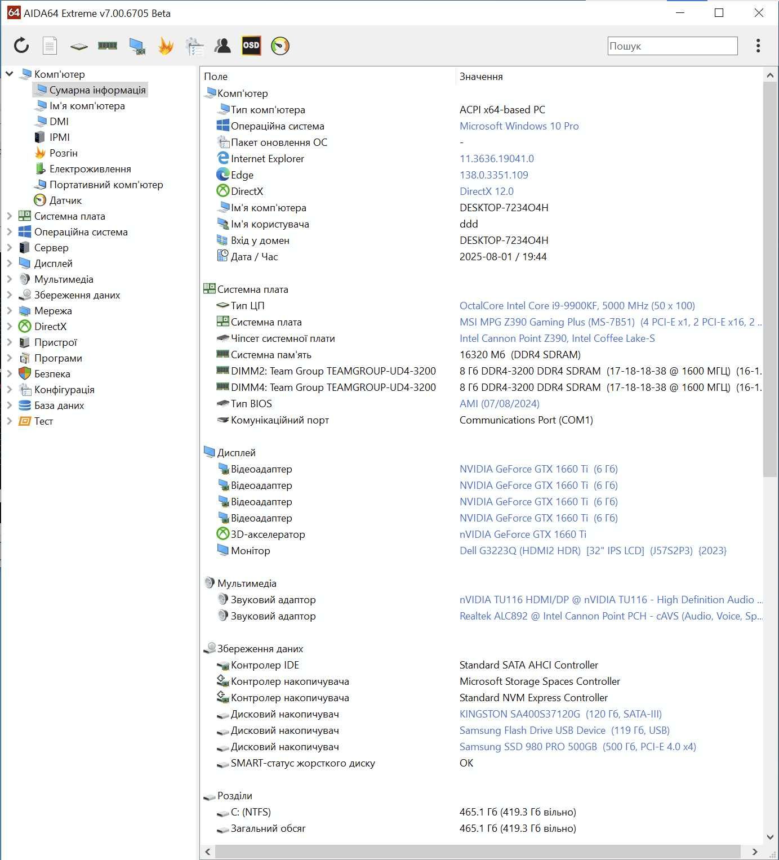This screenshot has width=779, height=860.
Task: Select the Конфігурація tree item
Action: click(64, 389)
